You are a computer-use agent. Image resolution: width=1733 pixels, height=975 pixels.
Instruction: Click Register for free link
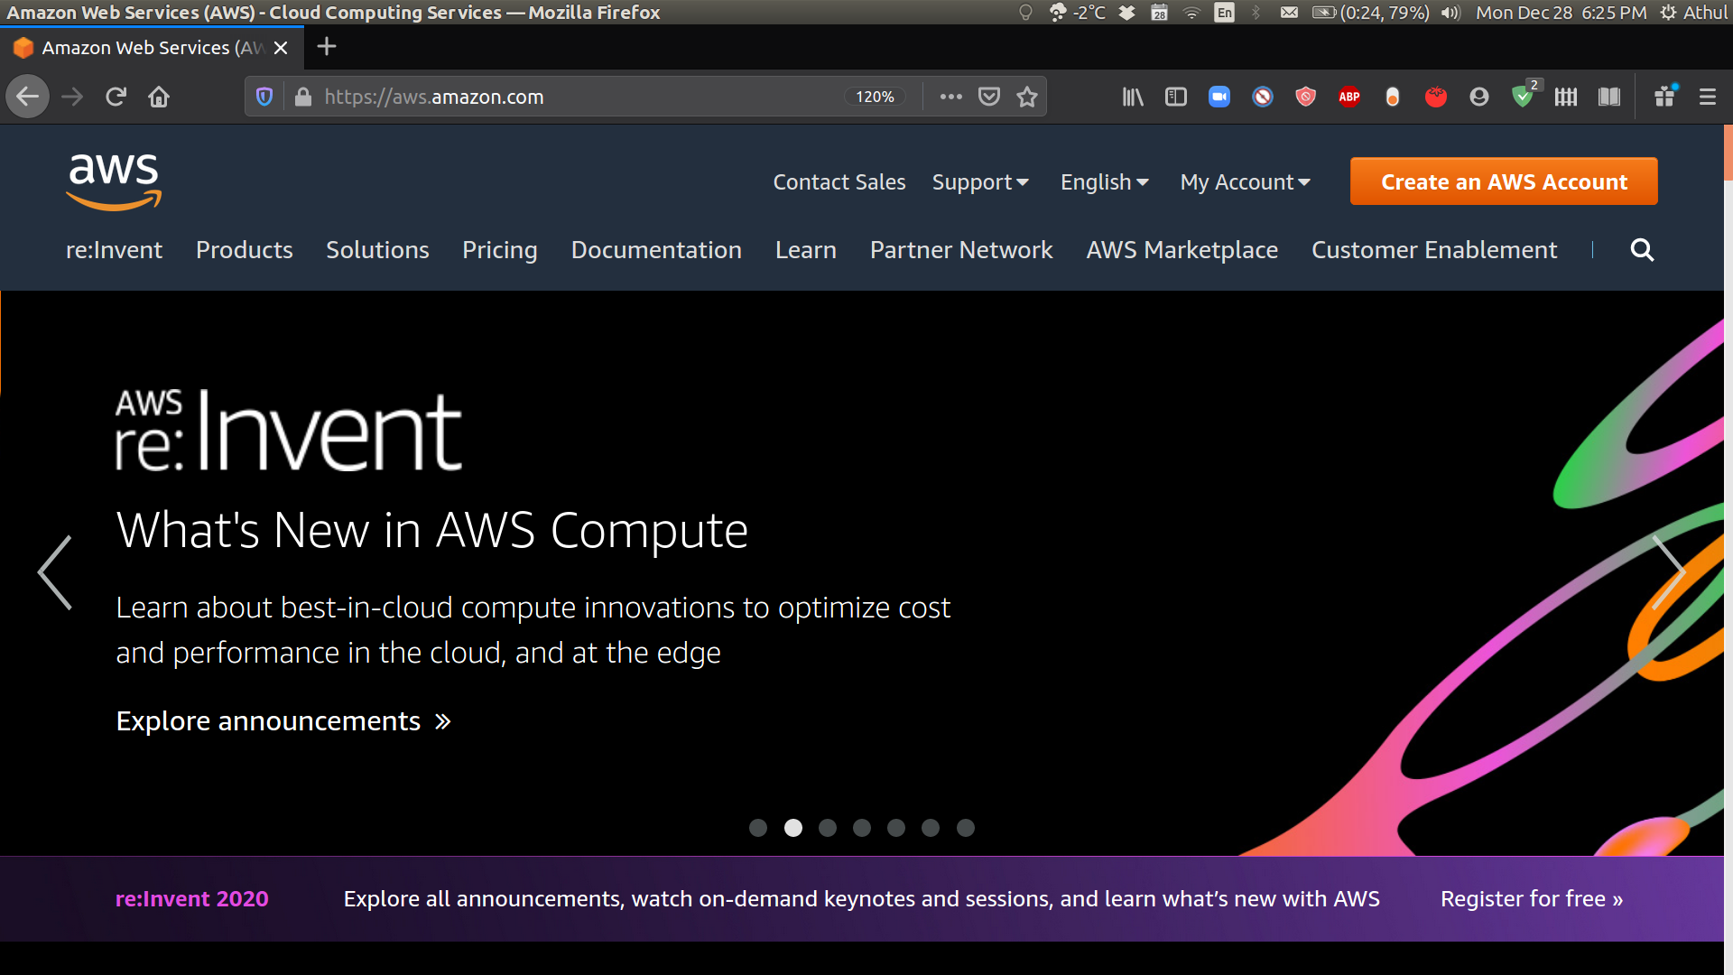pyautogui.click(x=1532, y=899)
